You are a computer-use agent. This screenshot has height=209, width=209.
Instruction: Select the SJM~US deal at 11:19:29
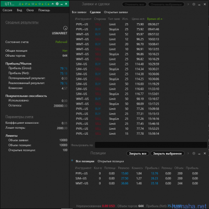(117, 84)
